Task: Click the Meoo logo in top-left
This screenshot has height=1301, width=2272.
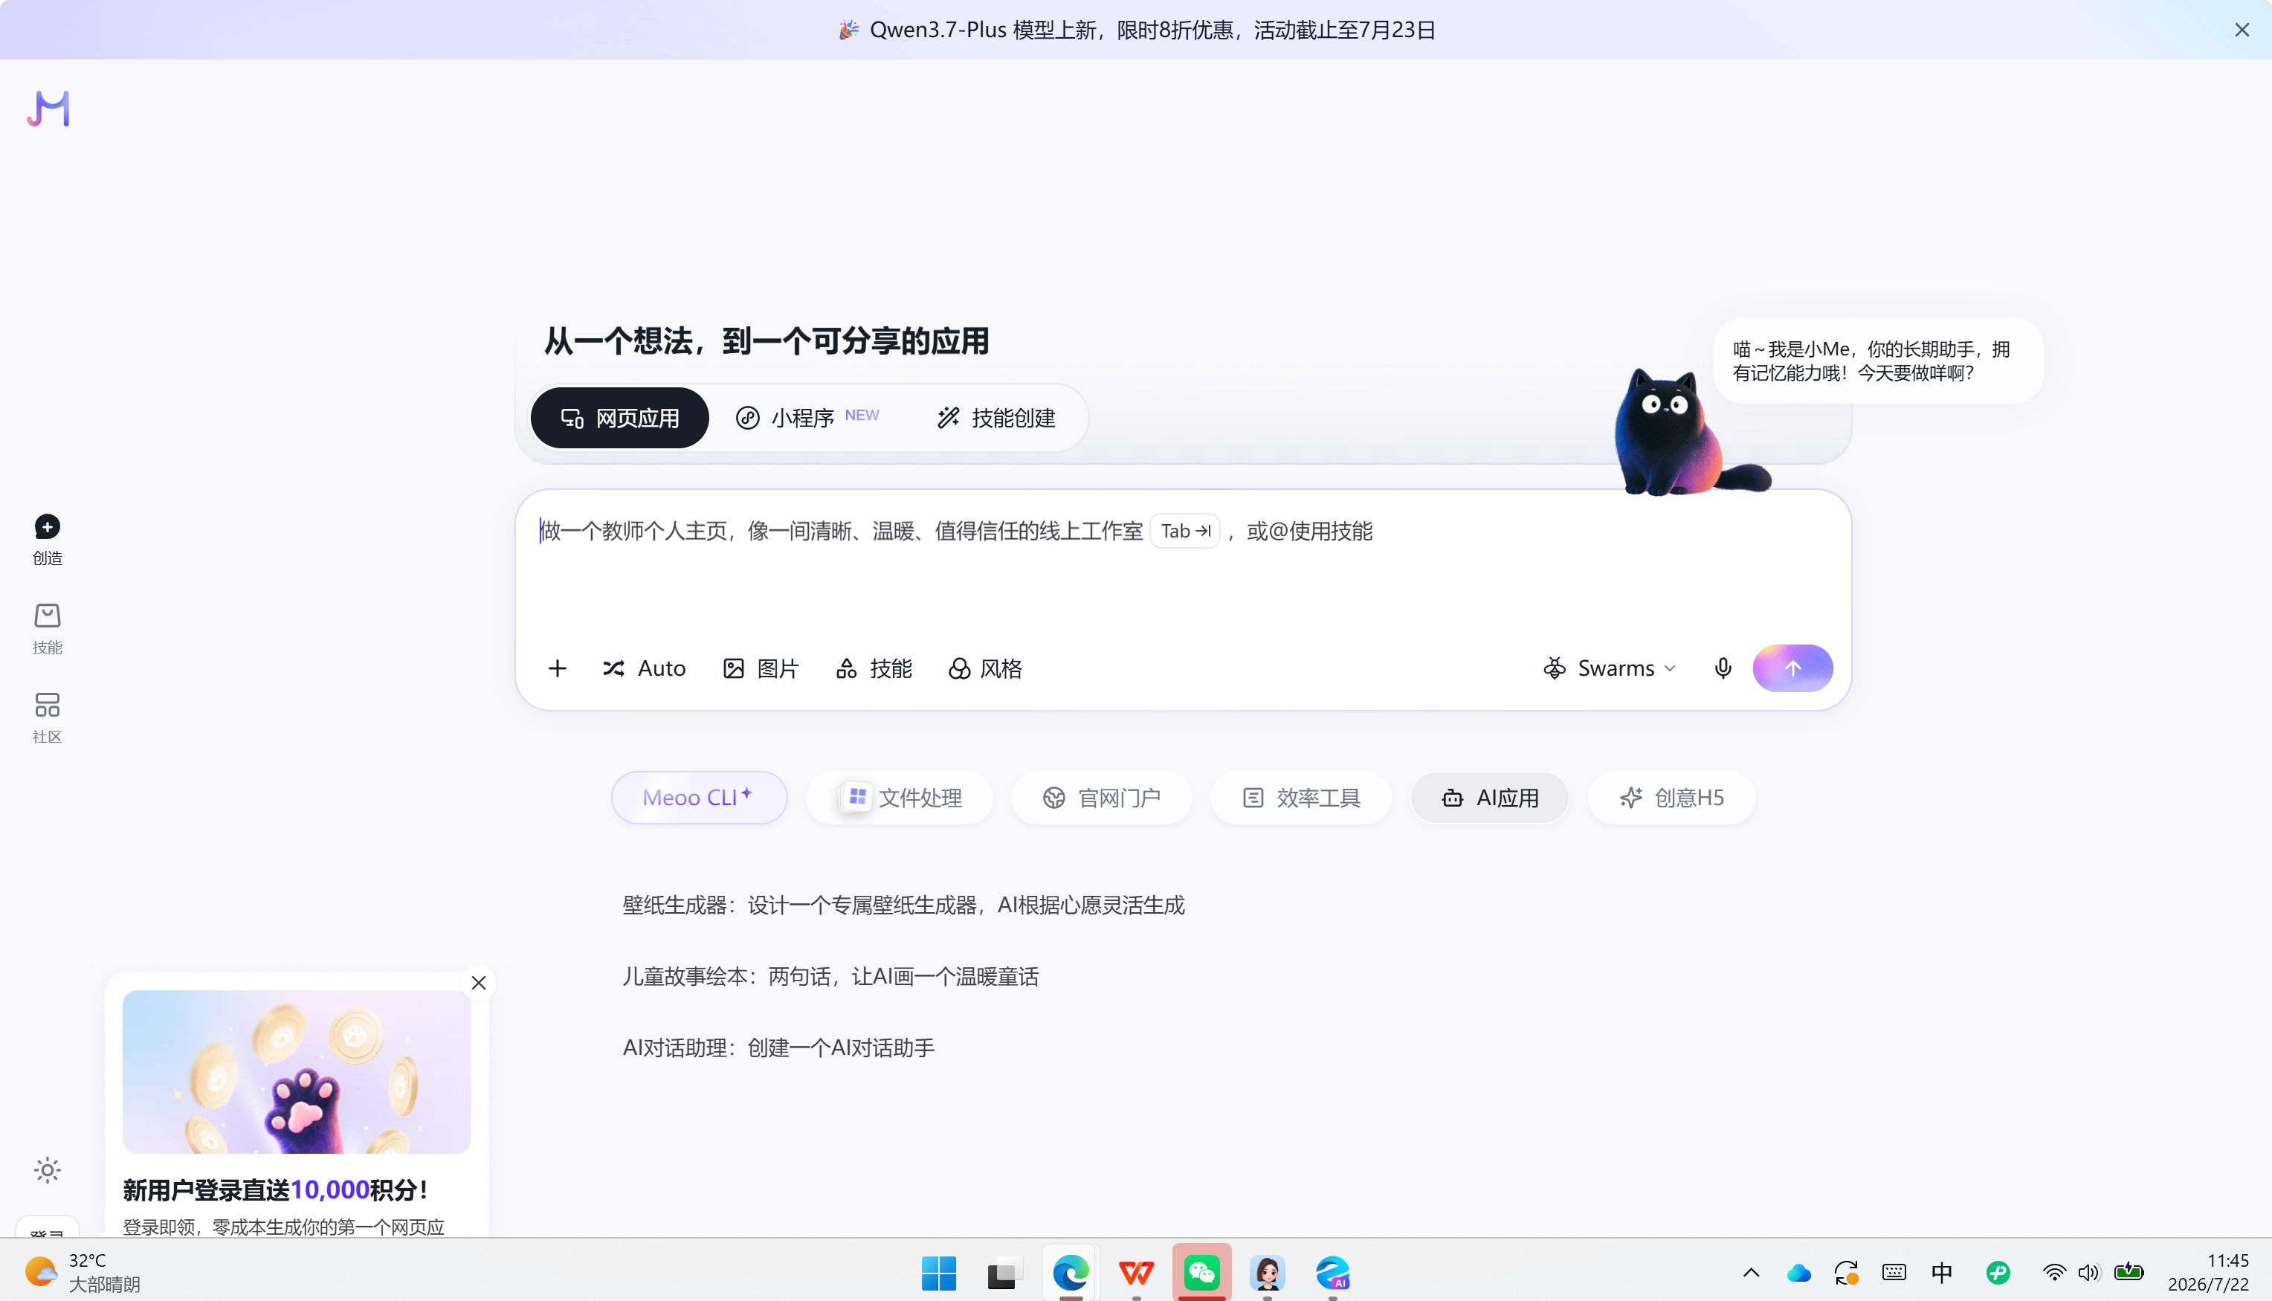Action: [x=48, y=109]
